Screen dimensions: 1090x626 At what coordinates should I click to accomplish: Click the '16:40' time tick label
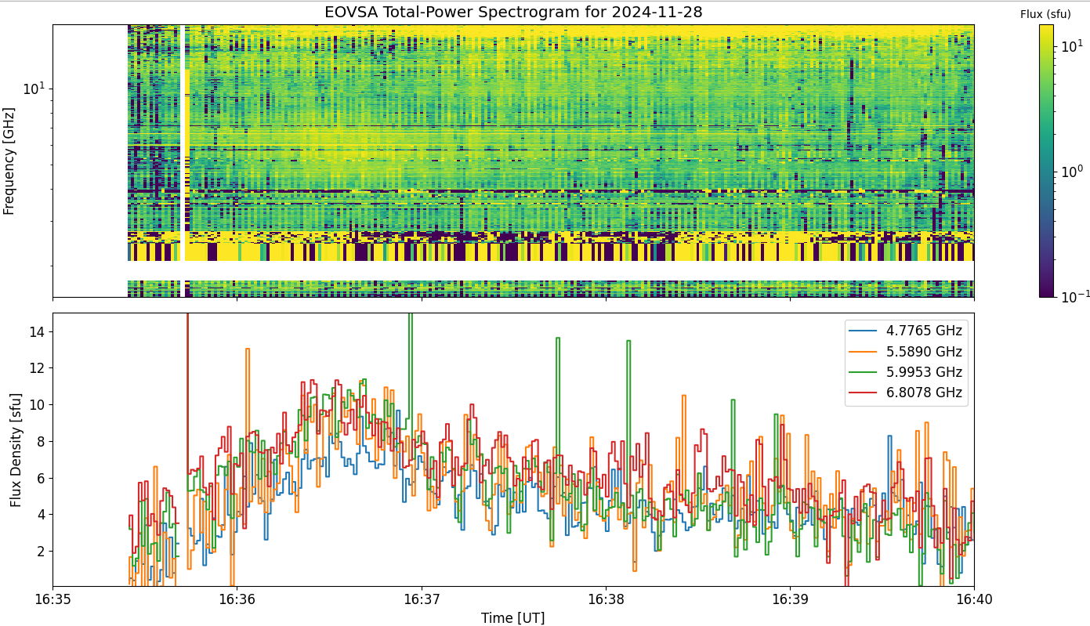(974, 599)
